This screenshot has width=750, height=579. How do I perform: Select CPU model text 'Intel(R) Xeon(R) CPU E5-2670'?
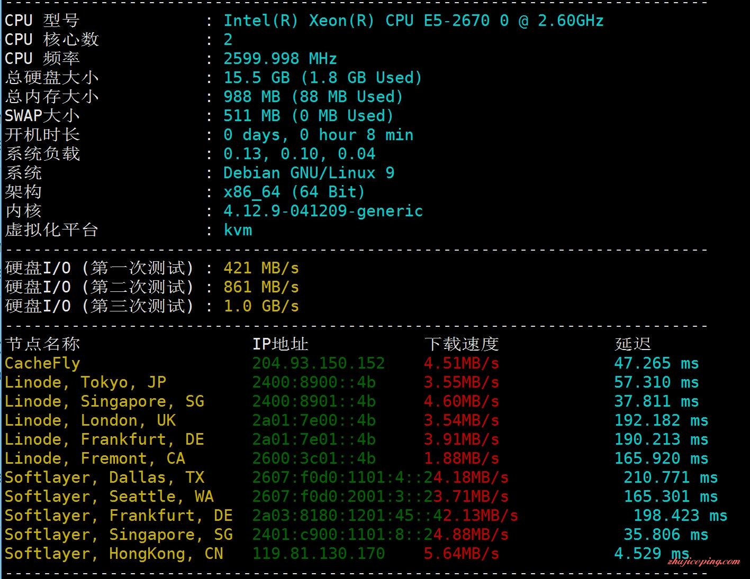click(x=357, y=21)
